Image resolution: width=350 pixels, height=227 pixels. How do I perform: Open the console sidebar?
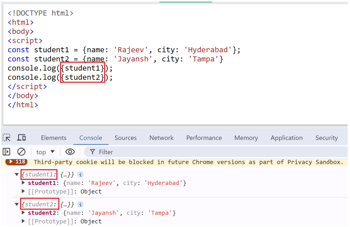coord(7,152)
